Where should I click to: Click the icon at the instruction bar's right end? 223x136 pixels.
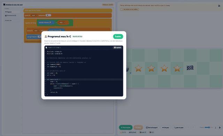(219, 6)
